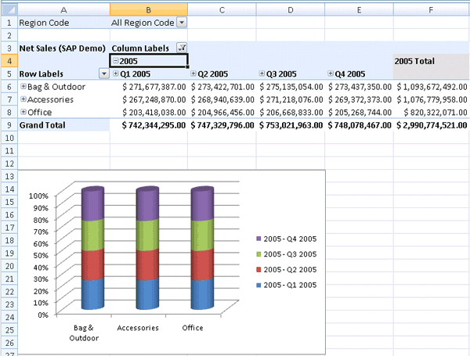Expand the Office row group
This screenshot has height=356, width=470.
point(23,112)
